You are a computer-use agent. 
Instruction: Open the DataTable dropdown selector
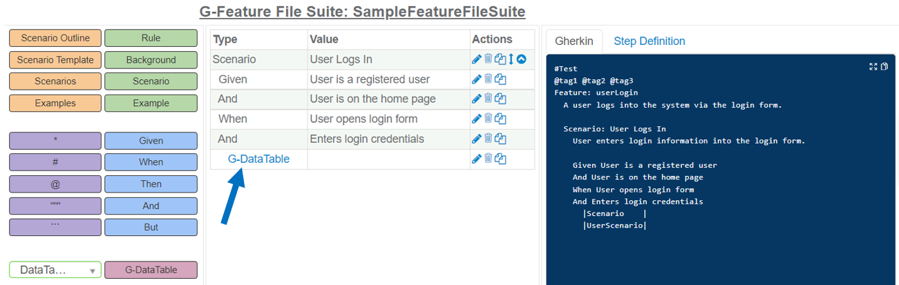[55, 270]
